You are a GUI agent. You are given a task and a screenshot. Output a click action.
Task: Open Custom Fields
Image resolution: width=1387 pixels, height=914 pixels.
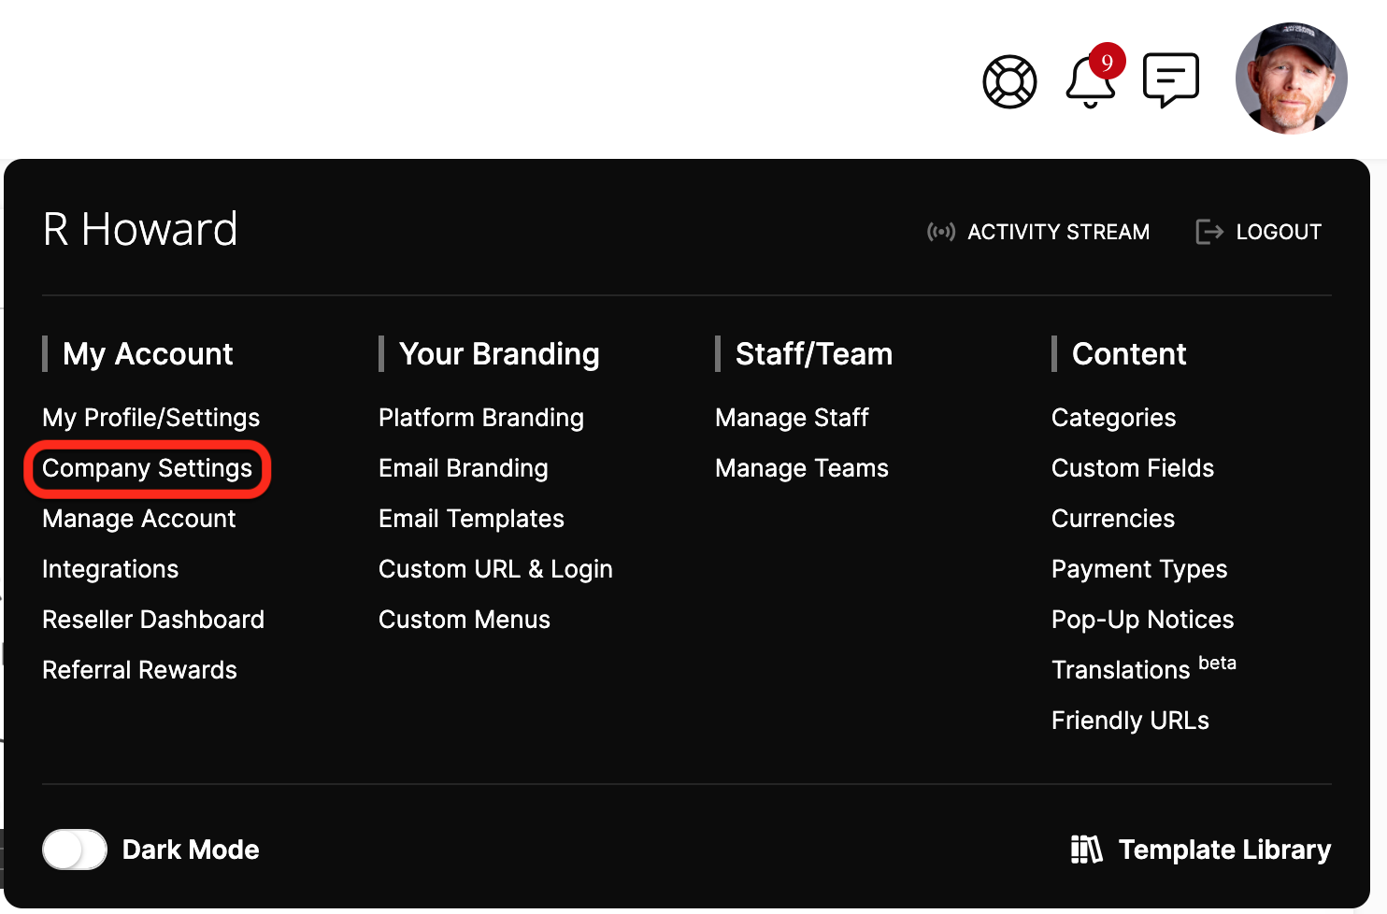click(x=1133, y=468)
